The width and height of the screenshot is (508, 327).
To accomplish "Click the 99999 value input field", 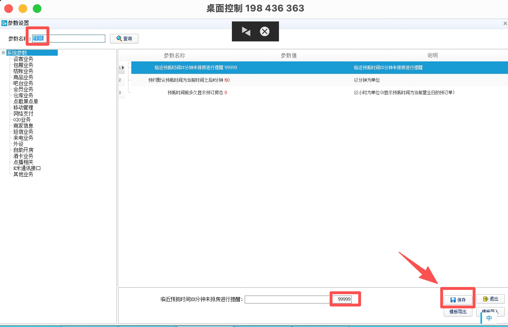I will coord(344,300).
